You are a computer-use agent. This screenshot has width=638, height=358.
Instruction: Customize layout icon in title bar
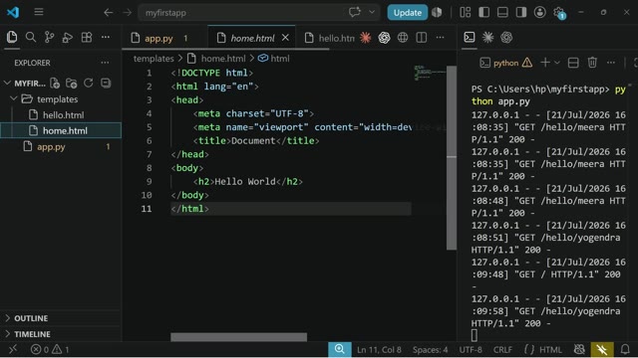click(x=466, y=12)
